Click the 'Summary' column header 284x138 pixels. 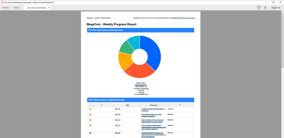click(154, 105)
